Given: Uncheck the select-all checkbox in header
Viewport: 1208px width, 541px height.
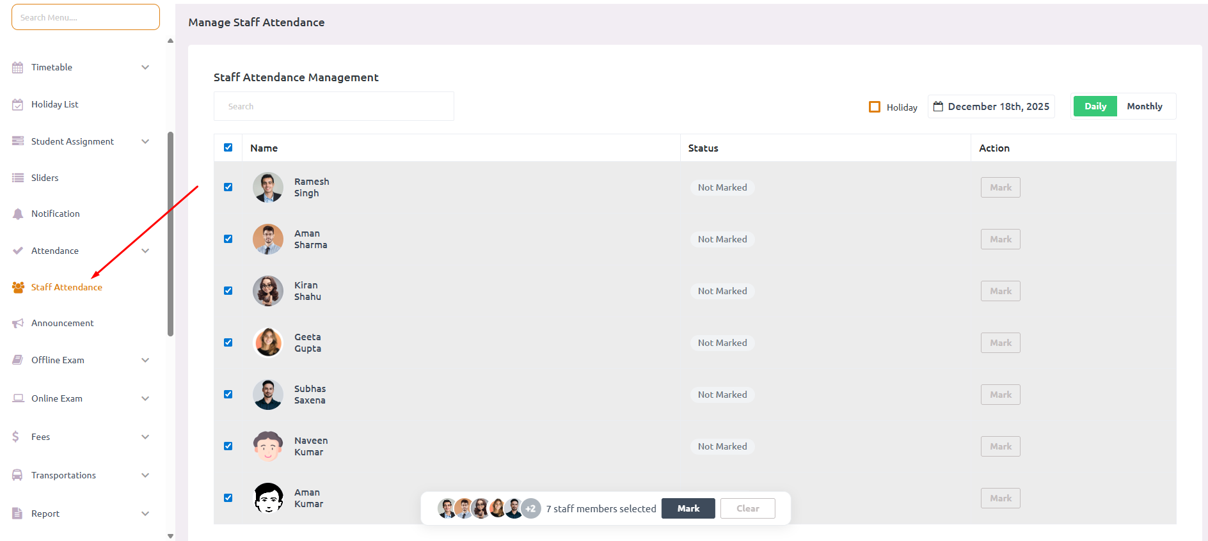Looking at the screenshot, I should click(x=228, y=148).
